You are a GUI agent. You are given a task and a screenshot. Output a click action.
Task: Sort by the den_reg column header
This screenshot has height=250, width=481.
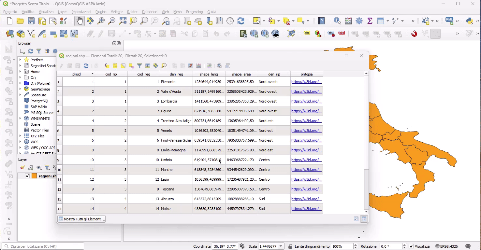coord(176,74)
